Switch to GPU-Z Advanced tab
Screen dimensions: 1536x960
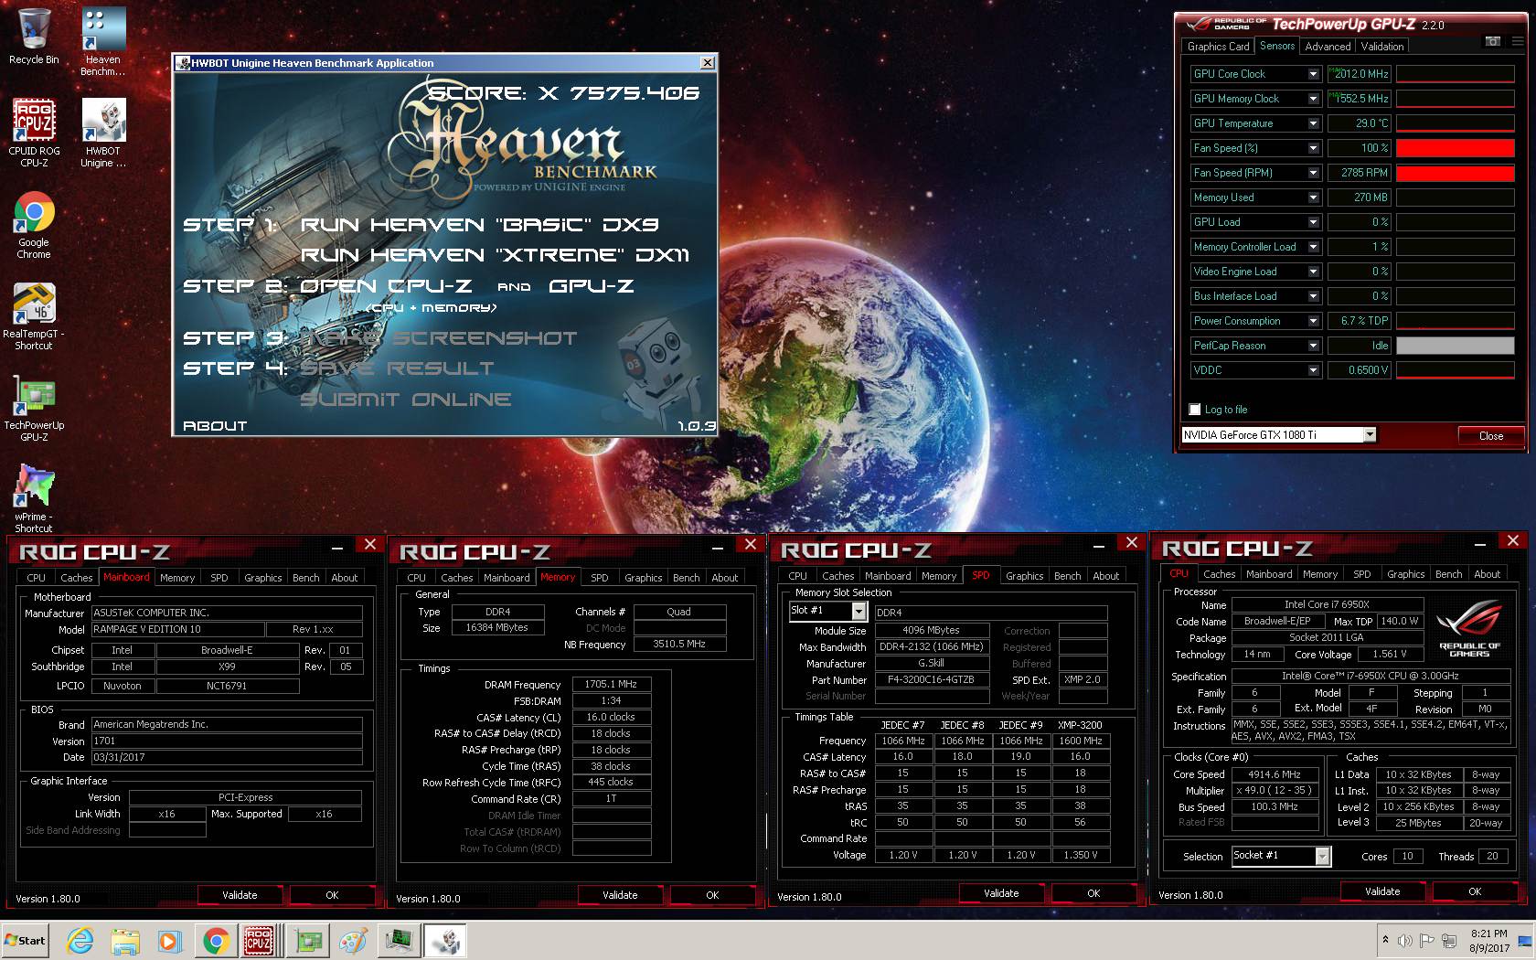point(1328,47)
